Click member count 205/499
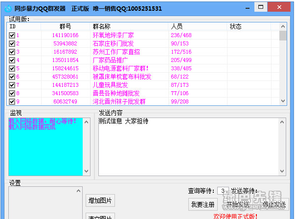The image size is (295, 219). click(x=181, y=60)
